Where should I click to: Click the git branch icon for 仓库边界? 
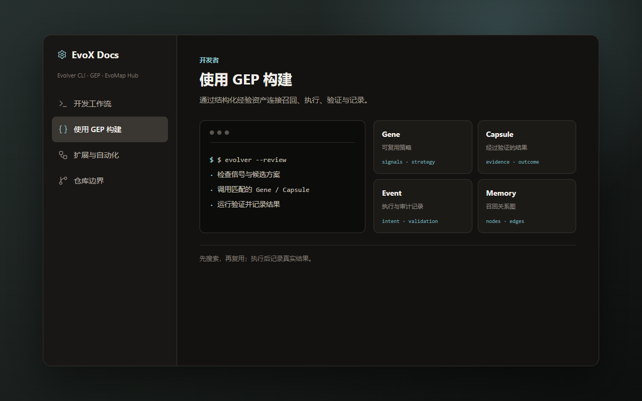click(63, 181)
